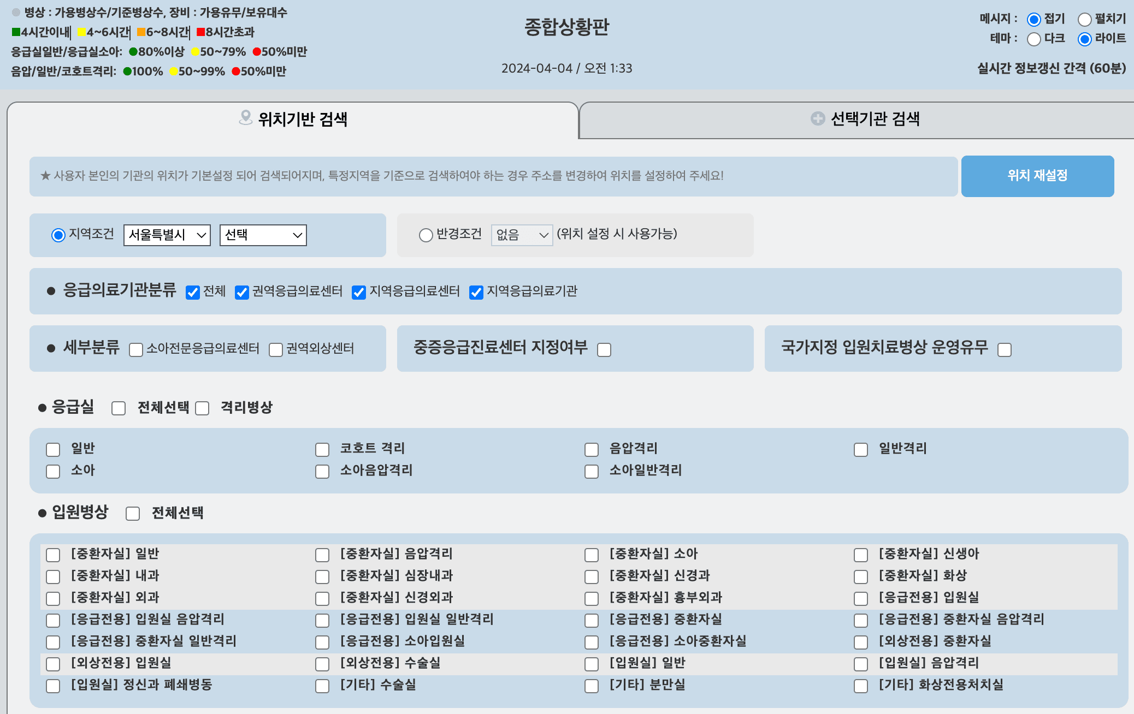Open the 서울특별시 region dropdown
Viewport: 1134px width, 714px height.
(167, 235)
